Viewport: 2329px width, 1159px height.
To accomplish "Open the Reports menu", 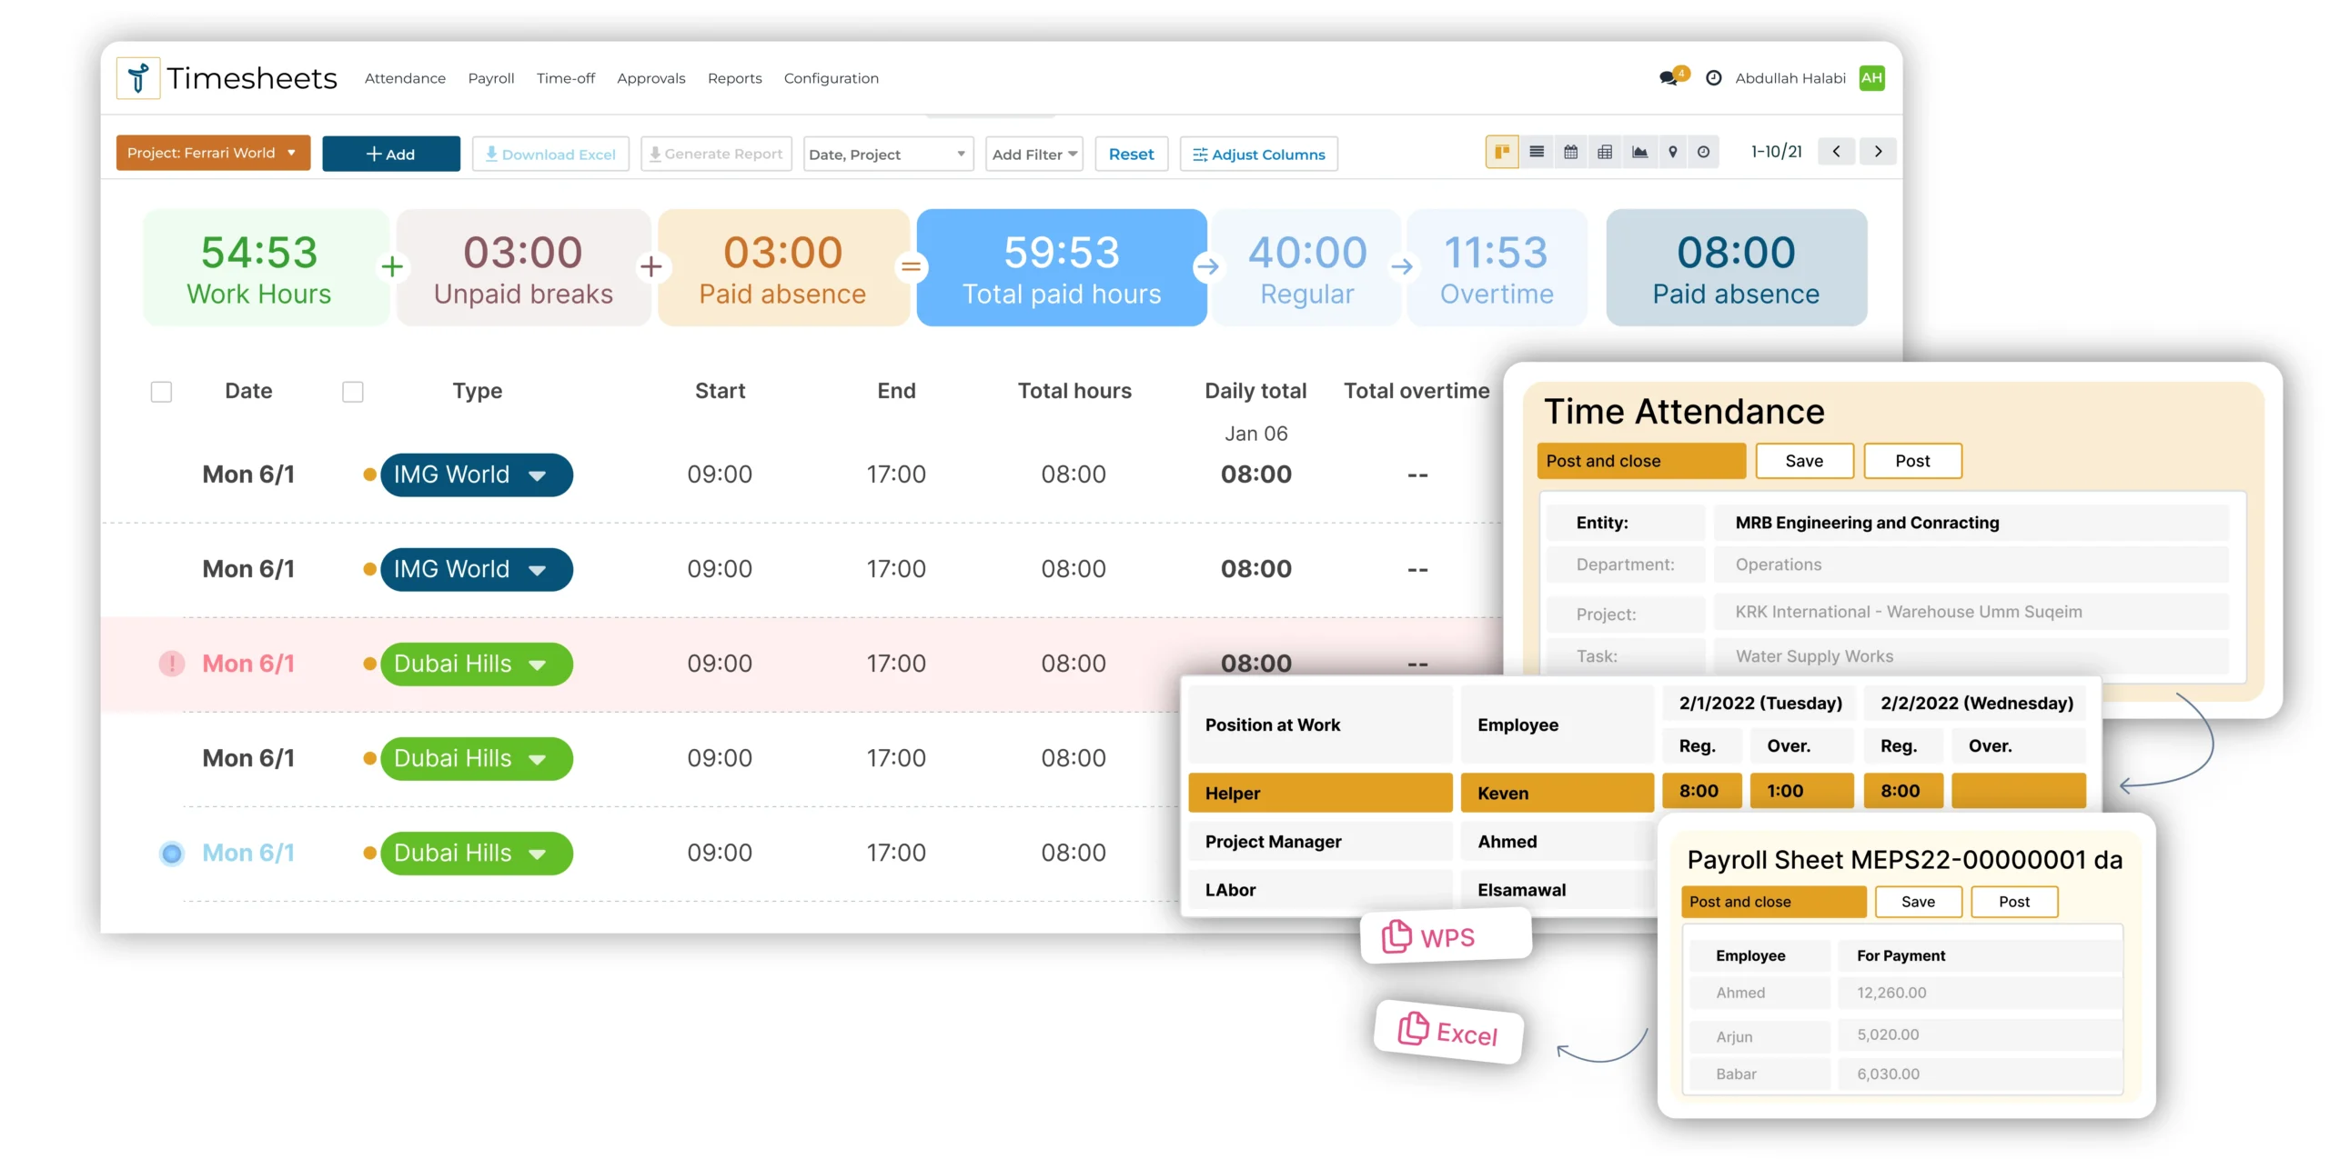I will click(734, 78).
